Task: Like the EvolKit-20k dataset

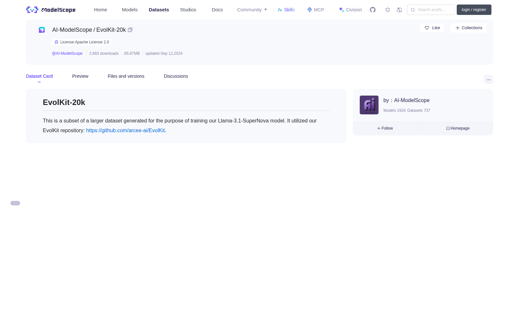Action: click(432, 28)
